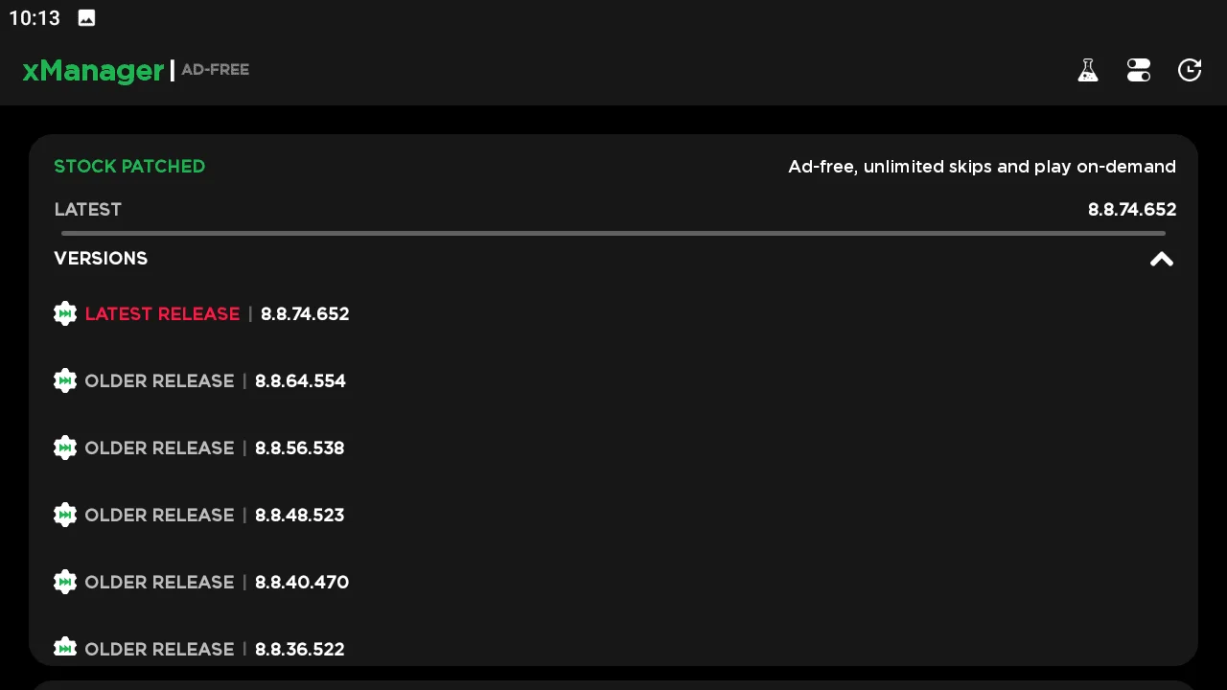The width and height of the screenshot is (1227, 690).
Task: Select older release version 8.8.56.538
Action: pos(299,448)
